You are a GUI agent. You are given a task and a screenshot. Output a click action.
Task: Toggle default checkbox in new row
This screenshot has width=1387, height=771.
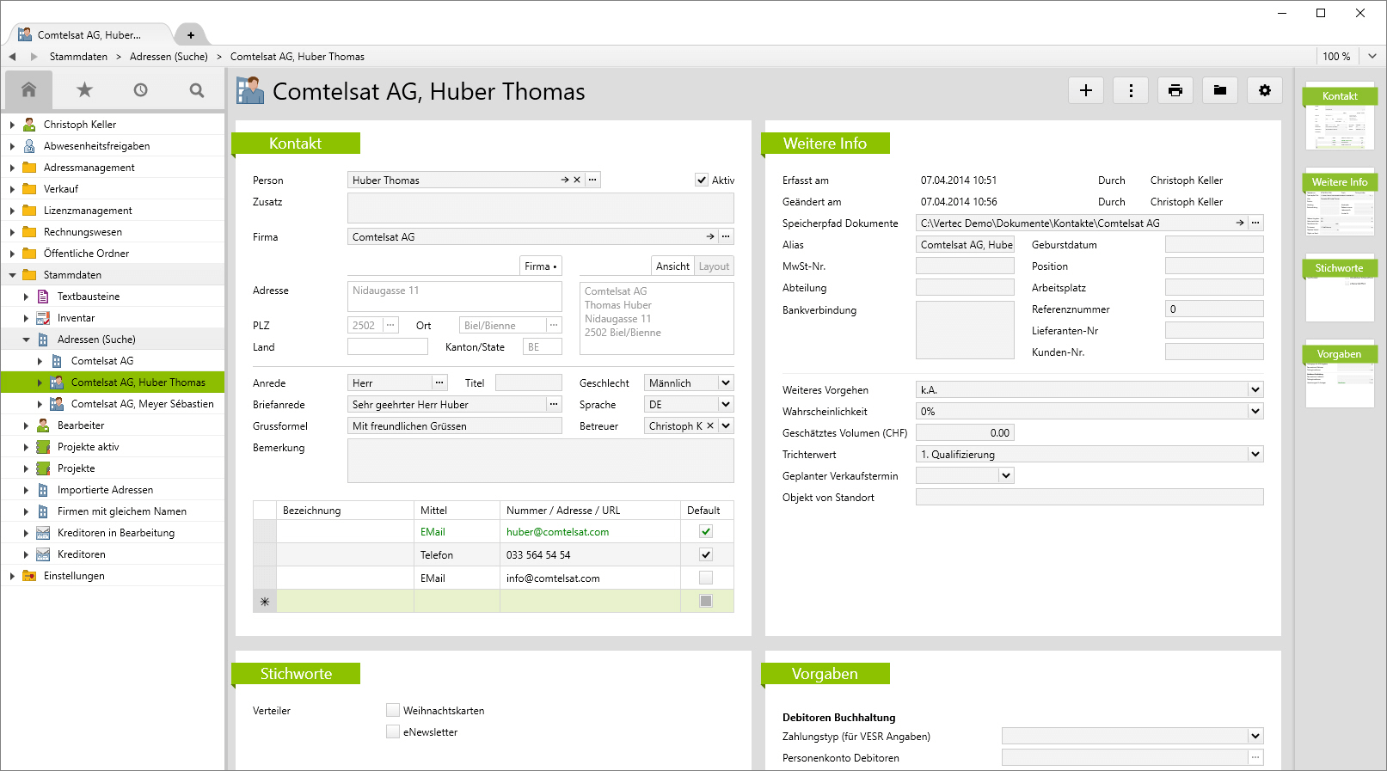tap(706, 601)
